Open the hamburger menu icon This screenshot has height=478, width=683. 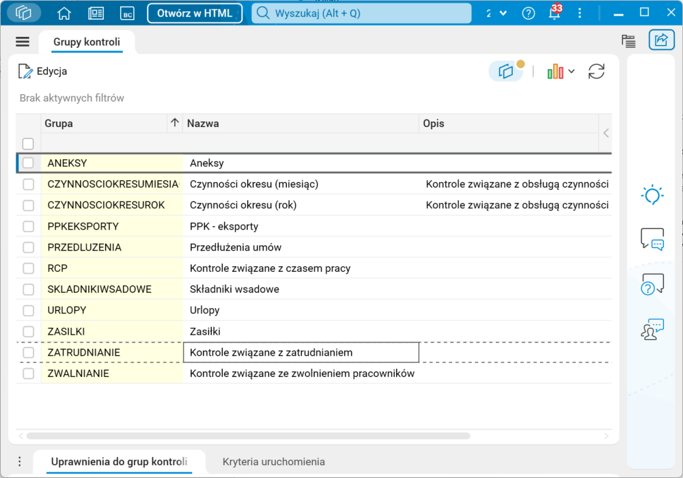(23, 42)
